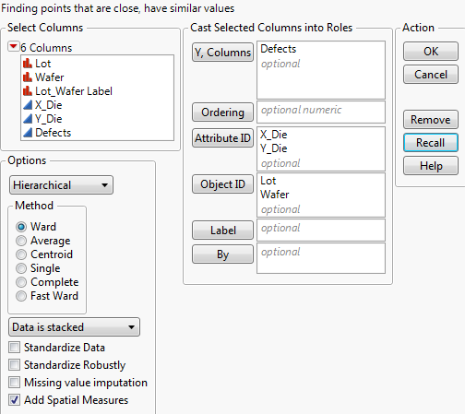This screenshot has height=414, width=465.
Task: Click the Label role button
Action: (x=222, y=231)
